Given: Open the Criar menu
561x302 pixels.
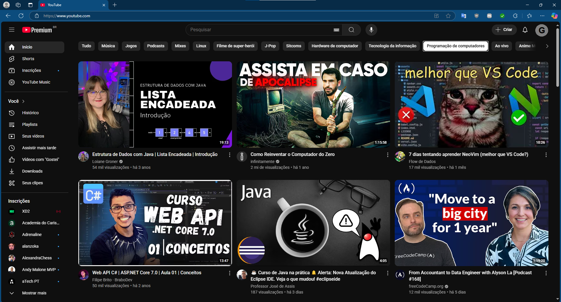Looking at the screenshot, I should tap(504, 30).
